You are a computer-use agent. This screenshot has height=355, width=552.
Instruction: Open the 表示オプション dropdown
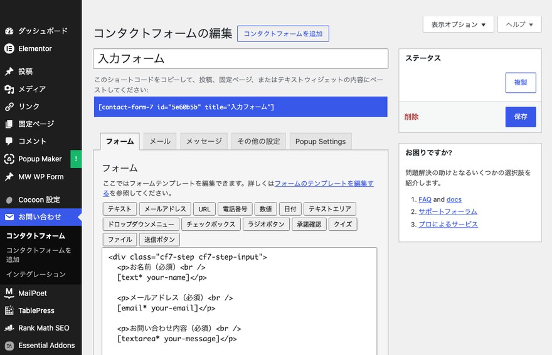pos(459,24)
